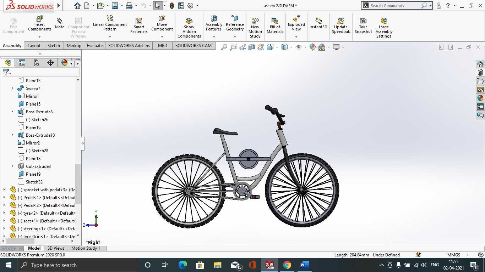This screenshot has height=272, width=485.
Task: Open the Evaluate tab
Action: click(95, 45)
